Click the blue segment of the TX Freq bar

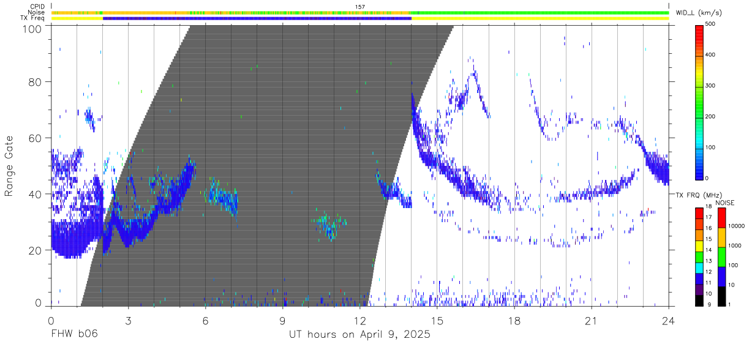257,18
